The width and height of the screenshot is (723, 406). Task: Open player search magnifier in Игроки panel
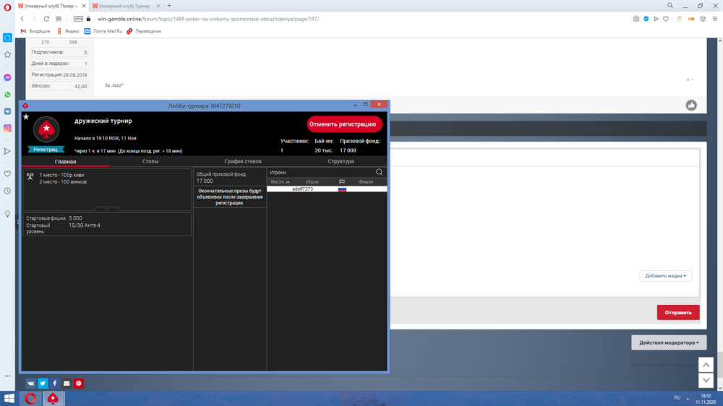[x=380, y=173]
